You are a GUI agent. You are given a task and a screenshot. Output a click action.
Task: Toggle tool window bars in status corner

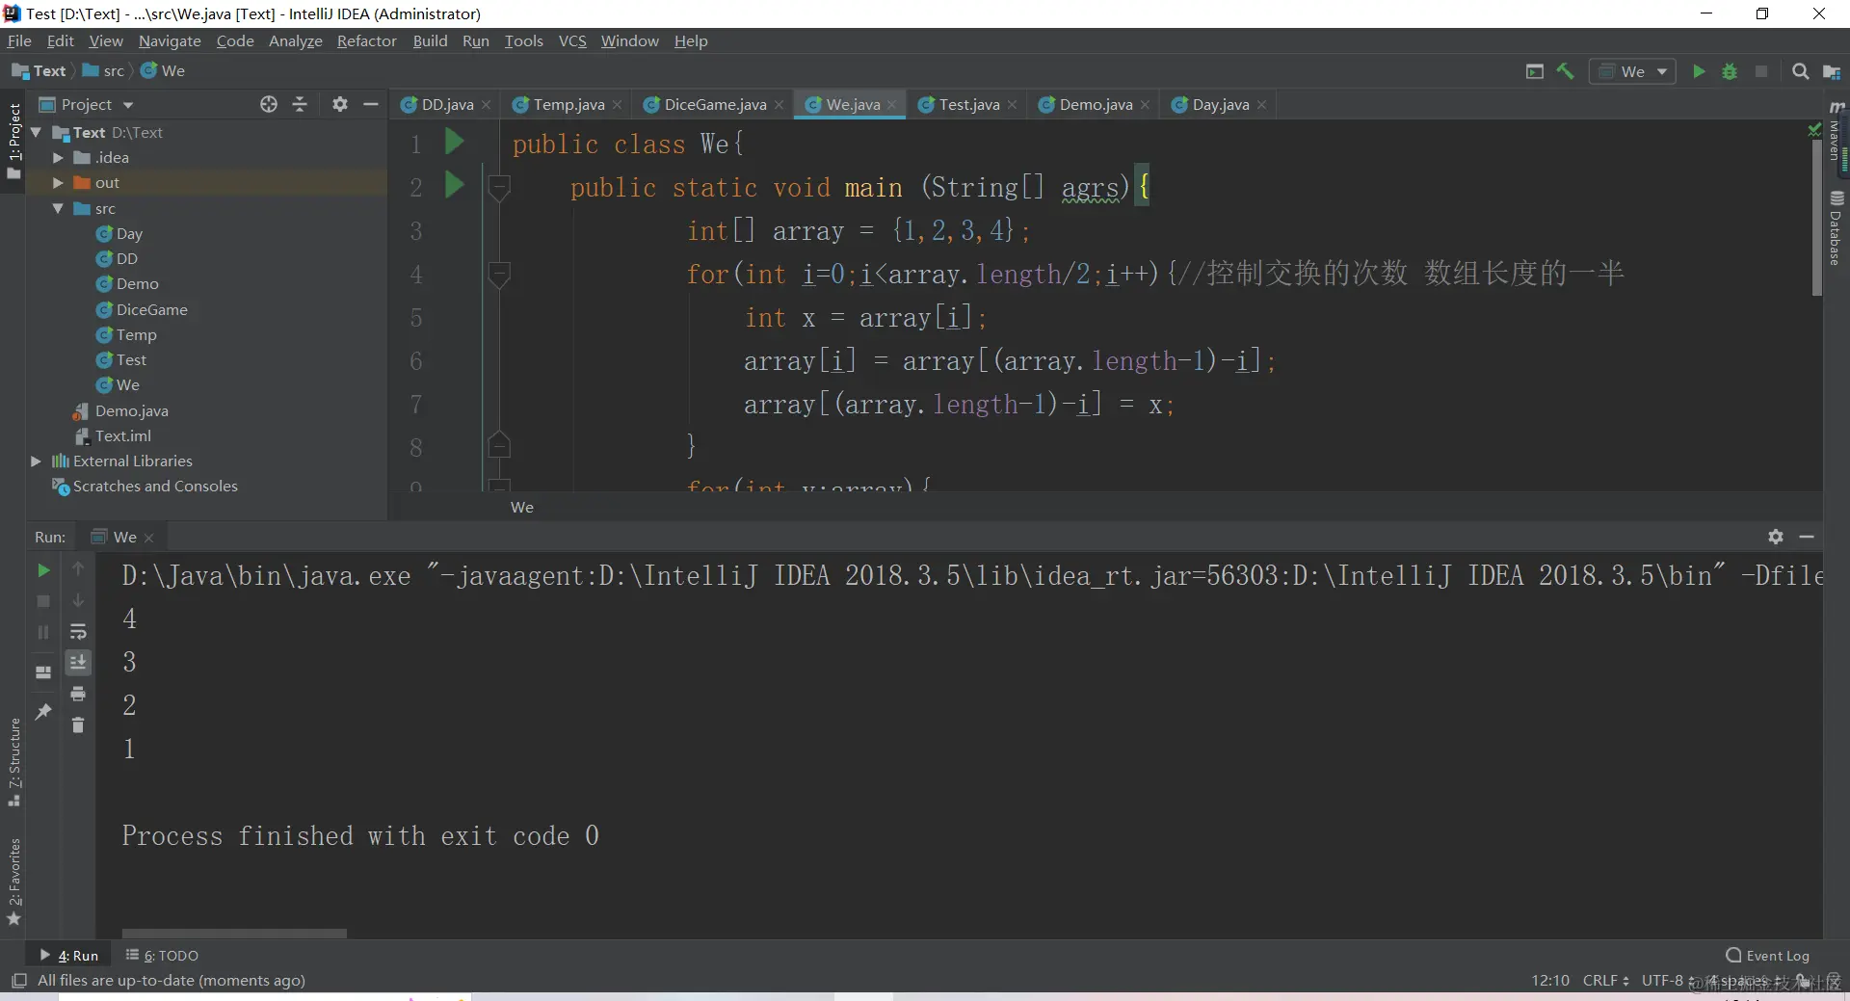(x=18, y=981)
